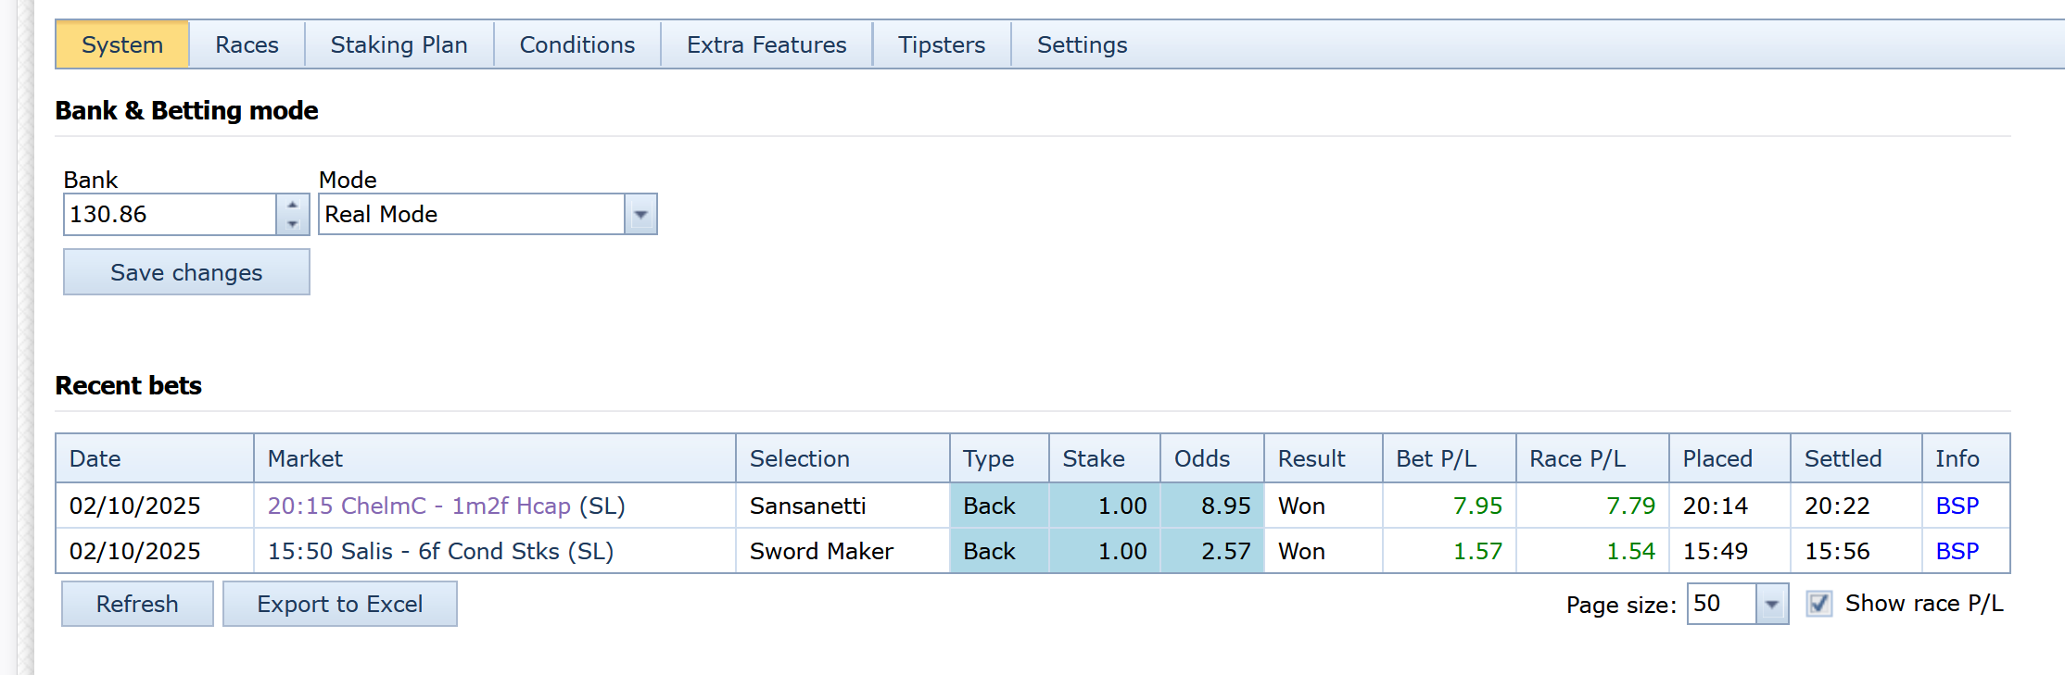Image resolution: width=2065 pixels, height=675 pixels.
Task: Click BSP info link for Sansanetti
Action: 1957,506
